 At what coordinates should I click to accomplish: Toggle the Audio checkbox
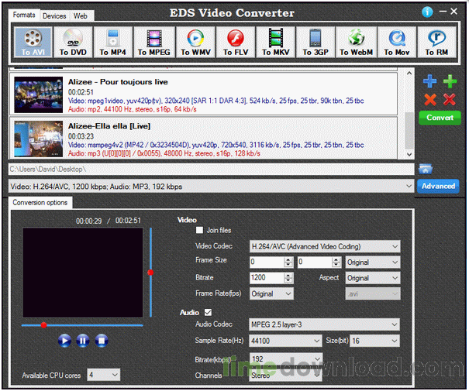pos(207,312)
